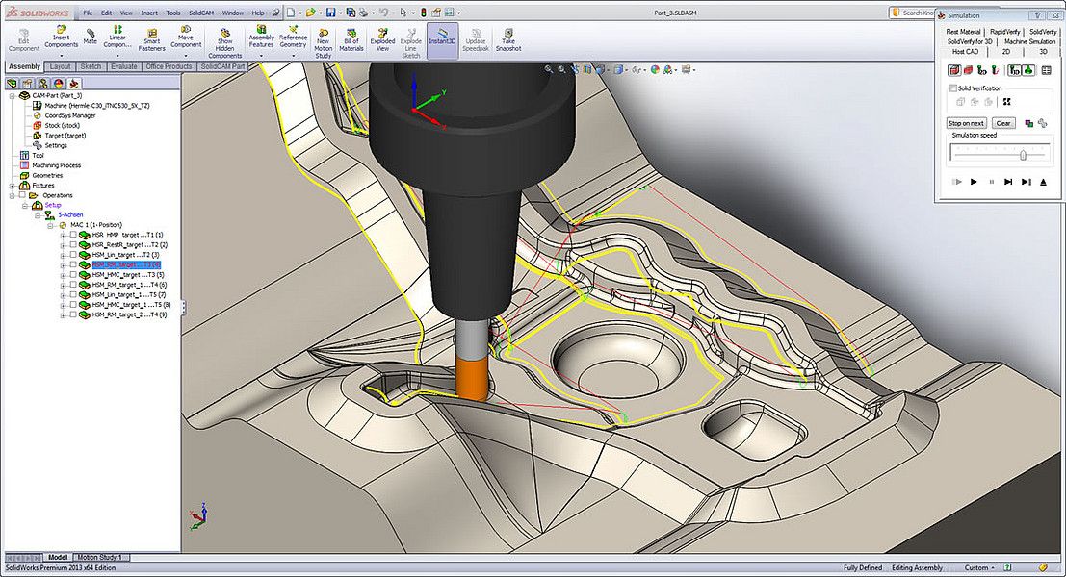The height and width of the screenshot is (577, 1066).
Task: Click the Edit Appearance color ball in the viewport toolbar
Action: coord(655,69)
